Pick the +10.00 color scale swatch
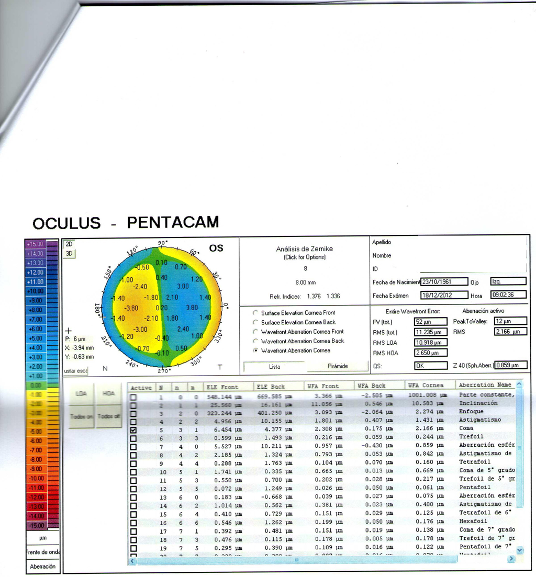The width and height of the screenshot is (536, 577). point(36,291)
